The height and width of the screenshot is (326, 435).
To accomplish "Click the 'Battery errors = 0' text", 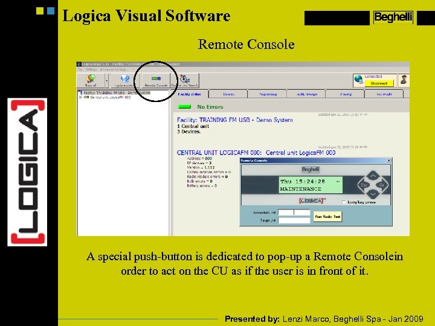I will pyautogui.click(x=202, y=186).
